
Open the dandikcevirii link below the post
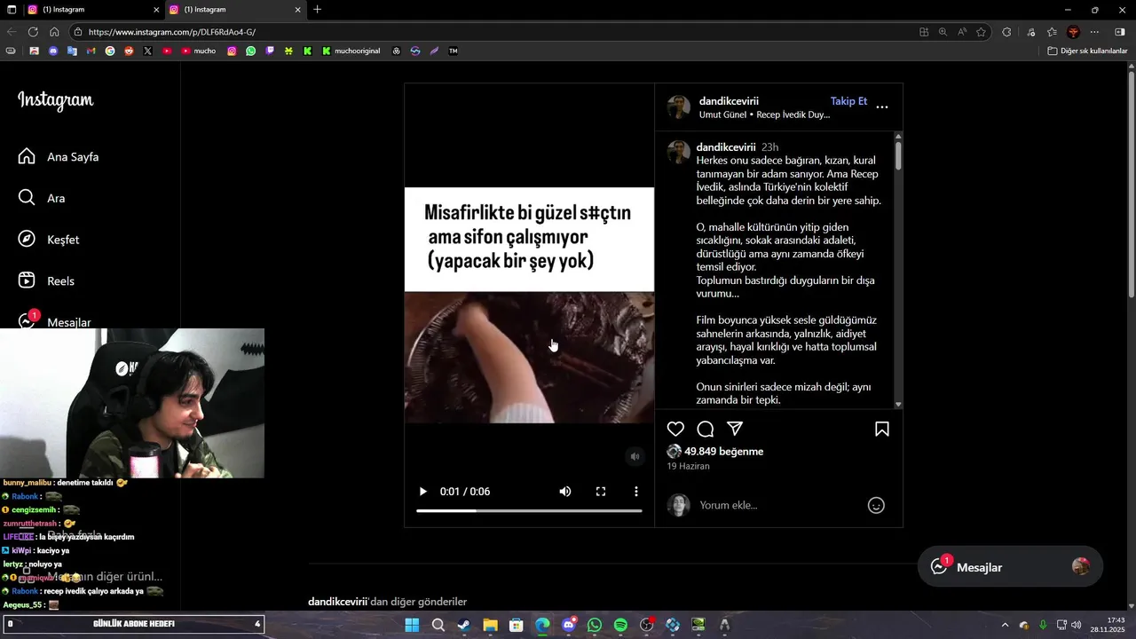tap(338, 602)
